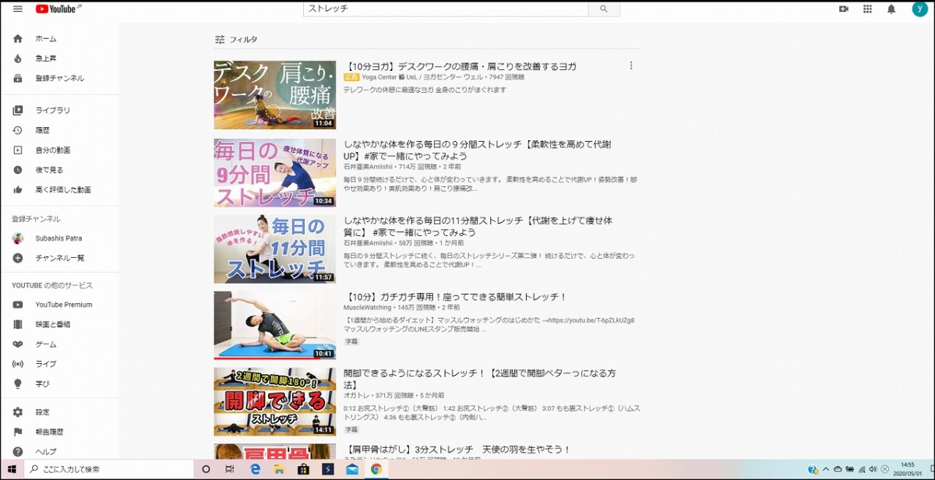Open Mail app from the taskbar

[351, 469]
